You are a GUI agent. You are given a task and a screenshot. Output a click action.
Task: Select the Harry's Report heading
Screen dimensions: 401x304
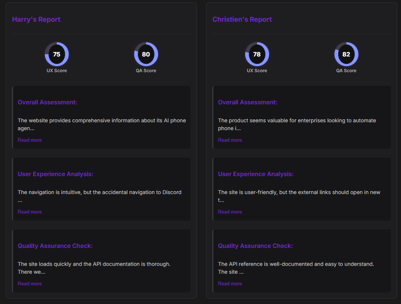36,19
